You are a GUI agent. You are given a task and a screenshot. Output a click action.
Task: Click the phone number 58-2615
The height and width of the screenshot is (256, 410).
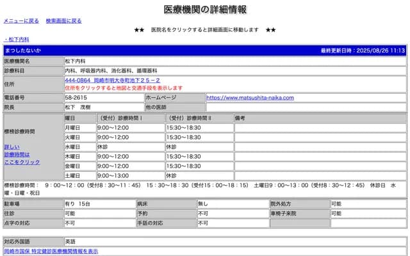(x=76, y=98)
